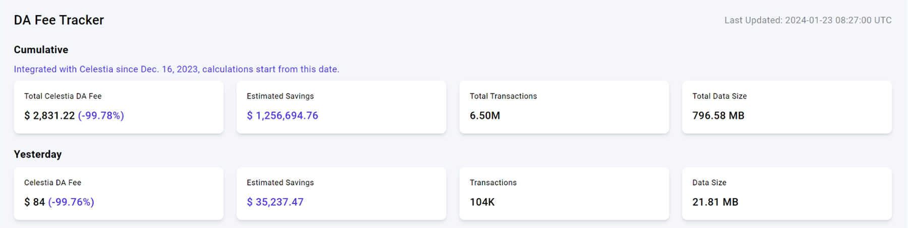Select the Last Updated timestamp text
This screenshot has height=228, width=908.
pos(808,20)
